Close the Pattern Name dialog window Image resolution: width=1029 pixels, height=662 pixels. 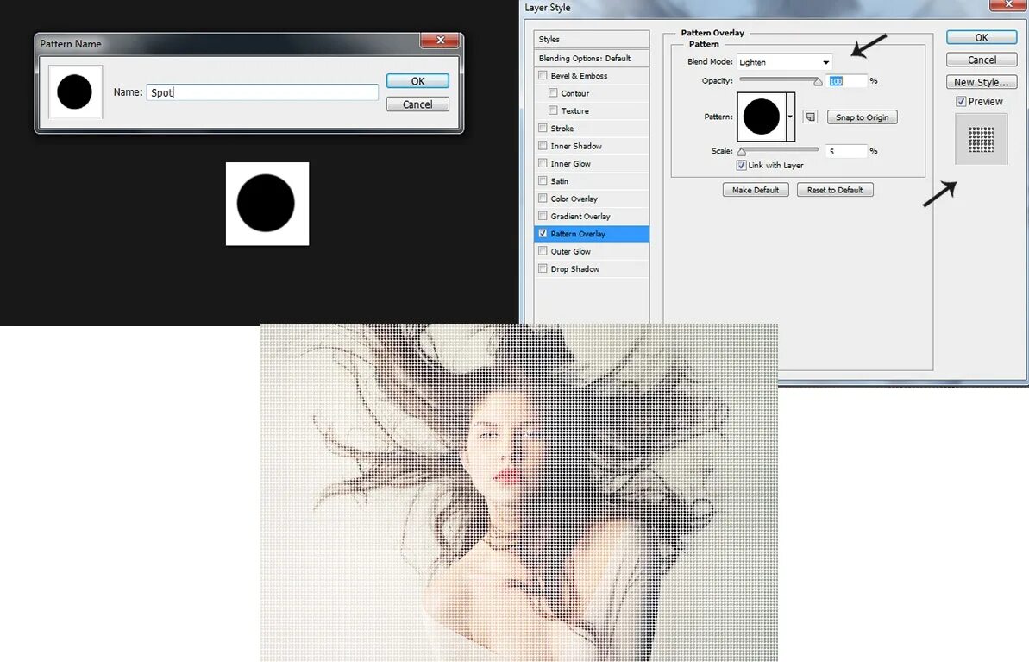point(440,40)
